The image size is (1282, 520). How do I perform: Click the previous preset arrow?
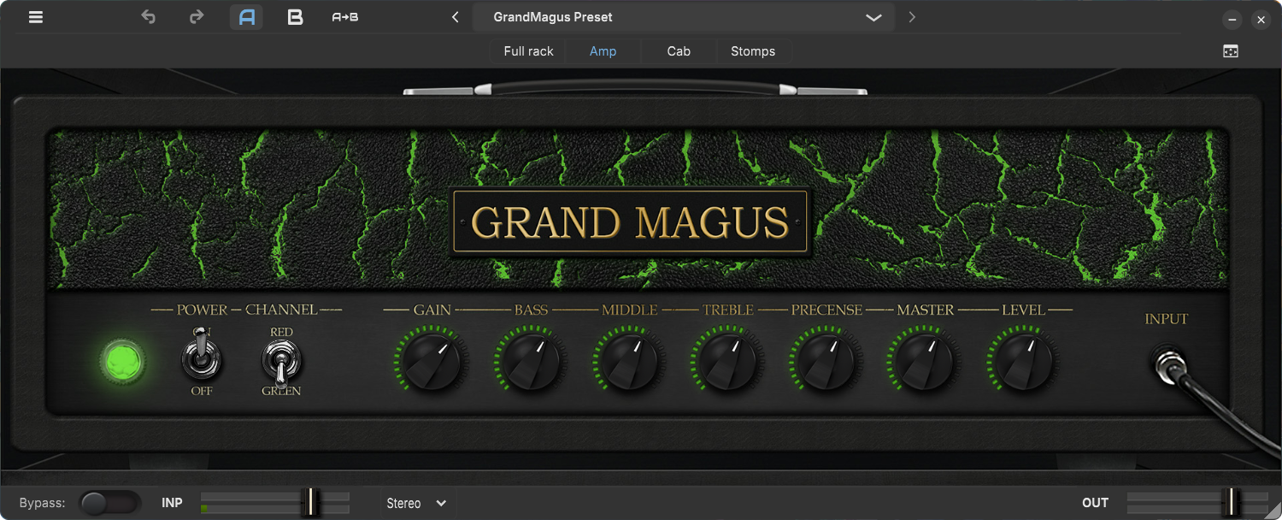click(x=456, y=17)
